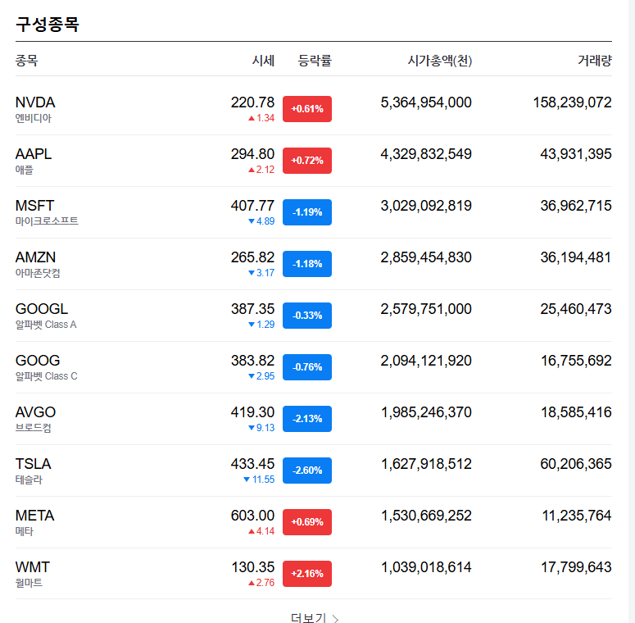Click market cap 2,579,751,000
Viewport: 635px width, 623px height.
point(426,309)
